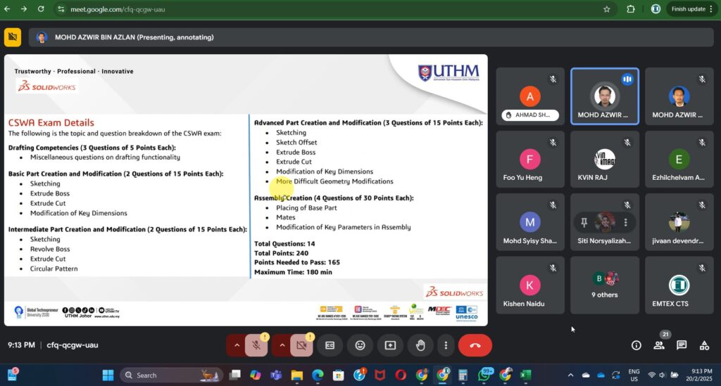Click the yellow stop-annotating icon at top left
The image size is (721, 386).
13,37
